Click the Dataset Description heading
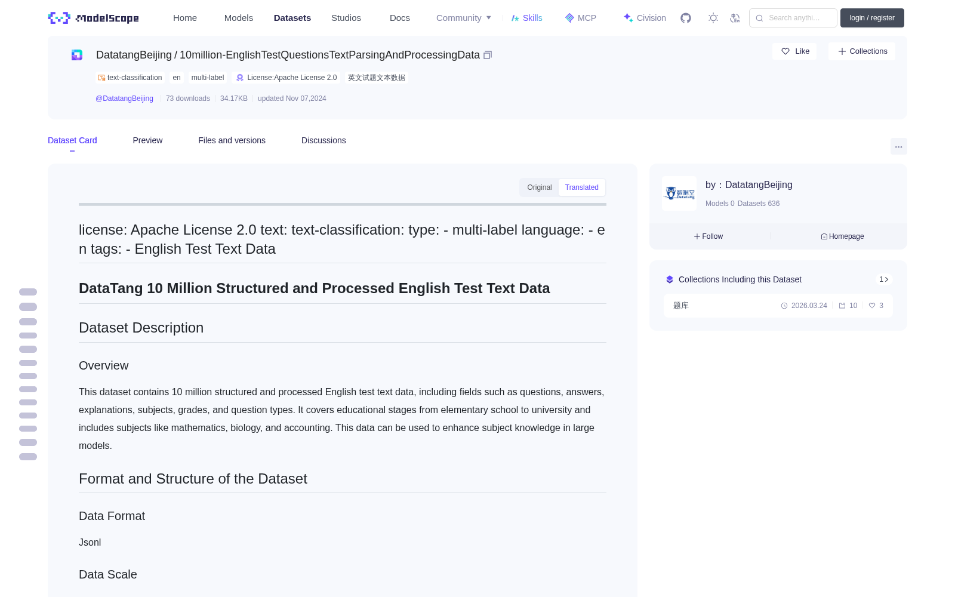 pyautogui.click(x=141, y=328)
